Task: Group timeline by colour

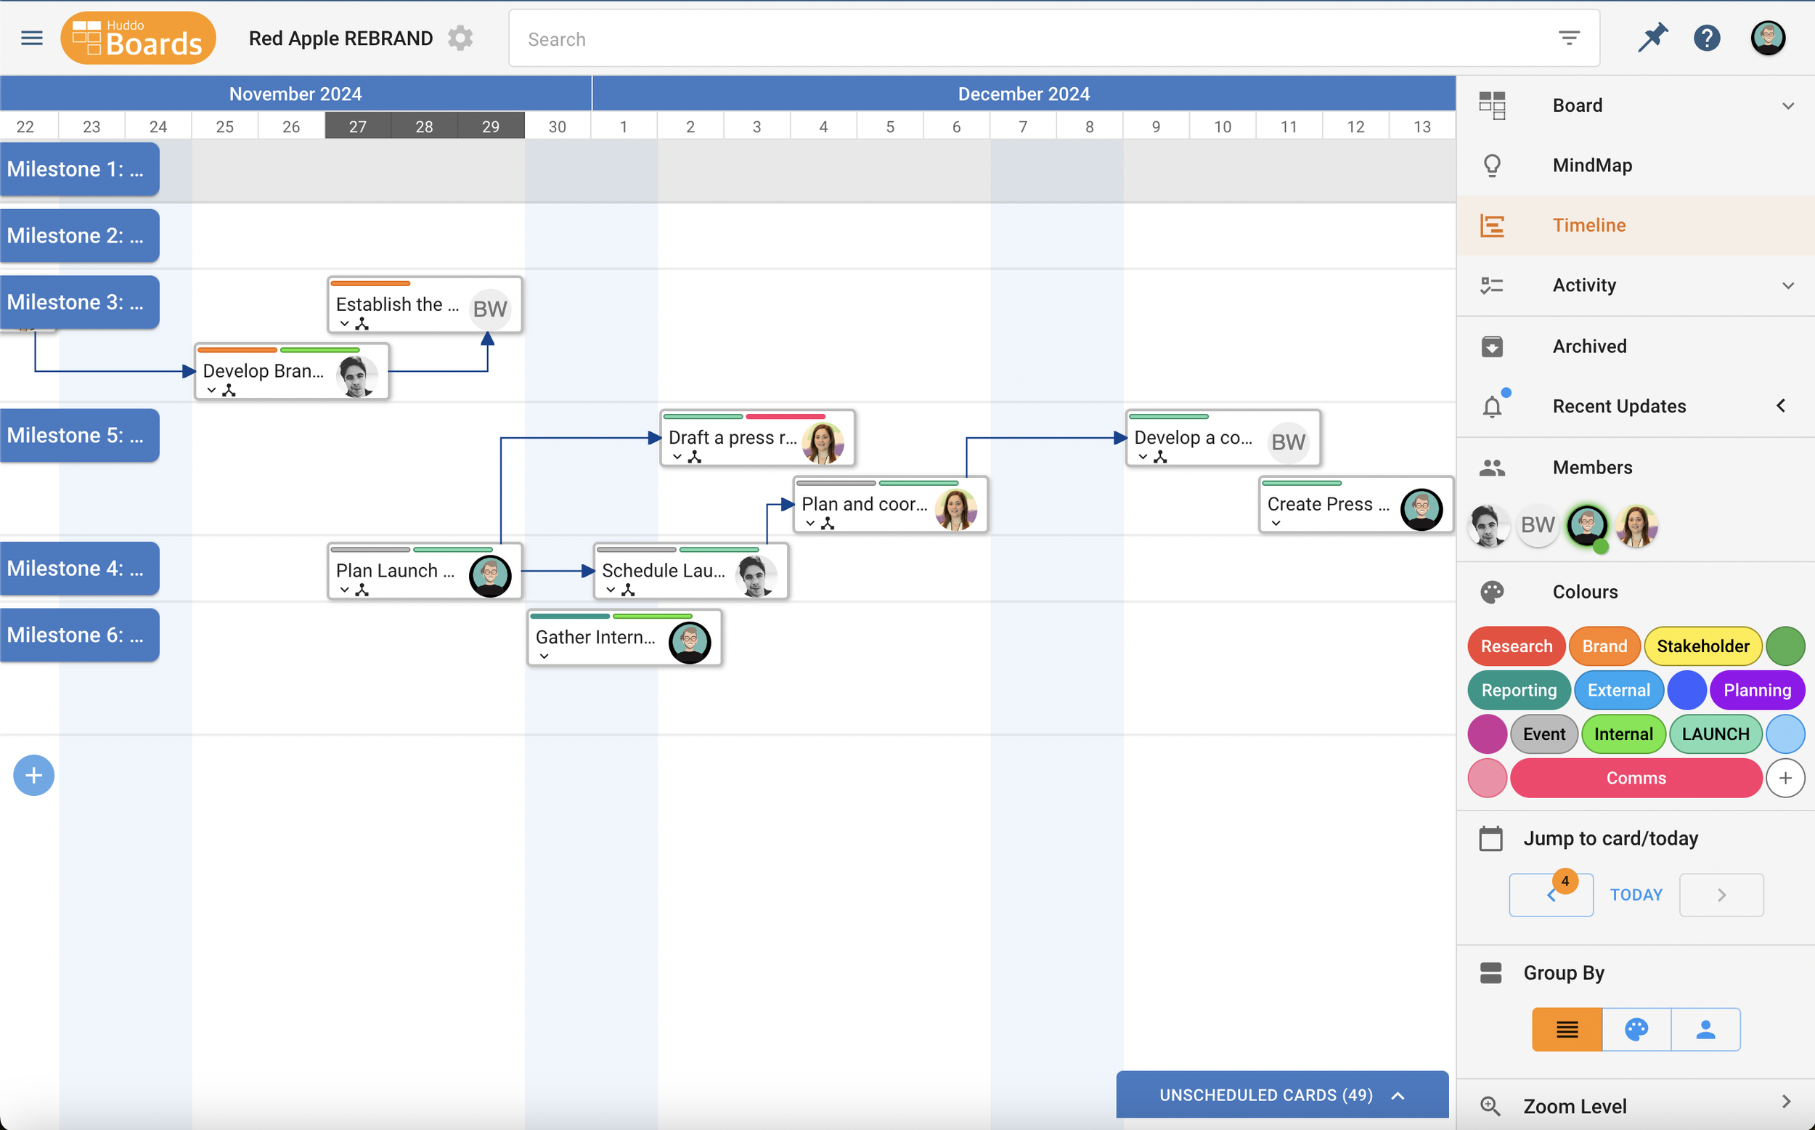Action: pos(1636,1030)
